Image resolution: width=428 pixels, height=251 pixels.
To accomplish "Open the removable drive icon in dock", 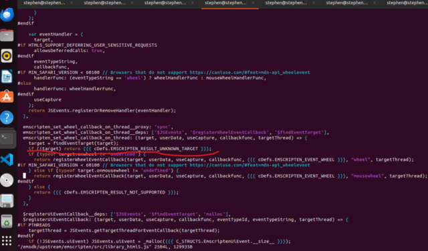I will point(7,200).
